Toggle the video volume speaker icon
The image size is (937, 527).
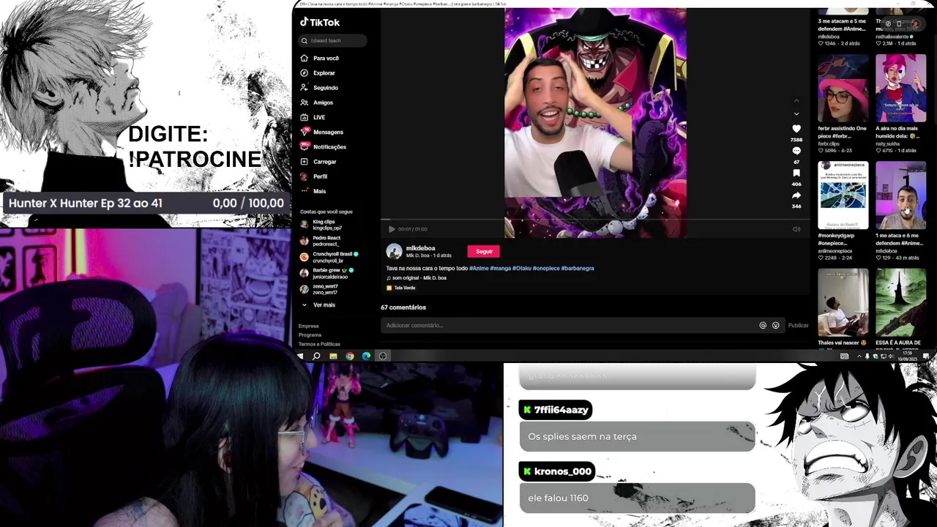796,229
